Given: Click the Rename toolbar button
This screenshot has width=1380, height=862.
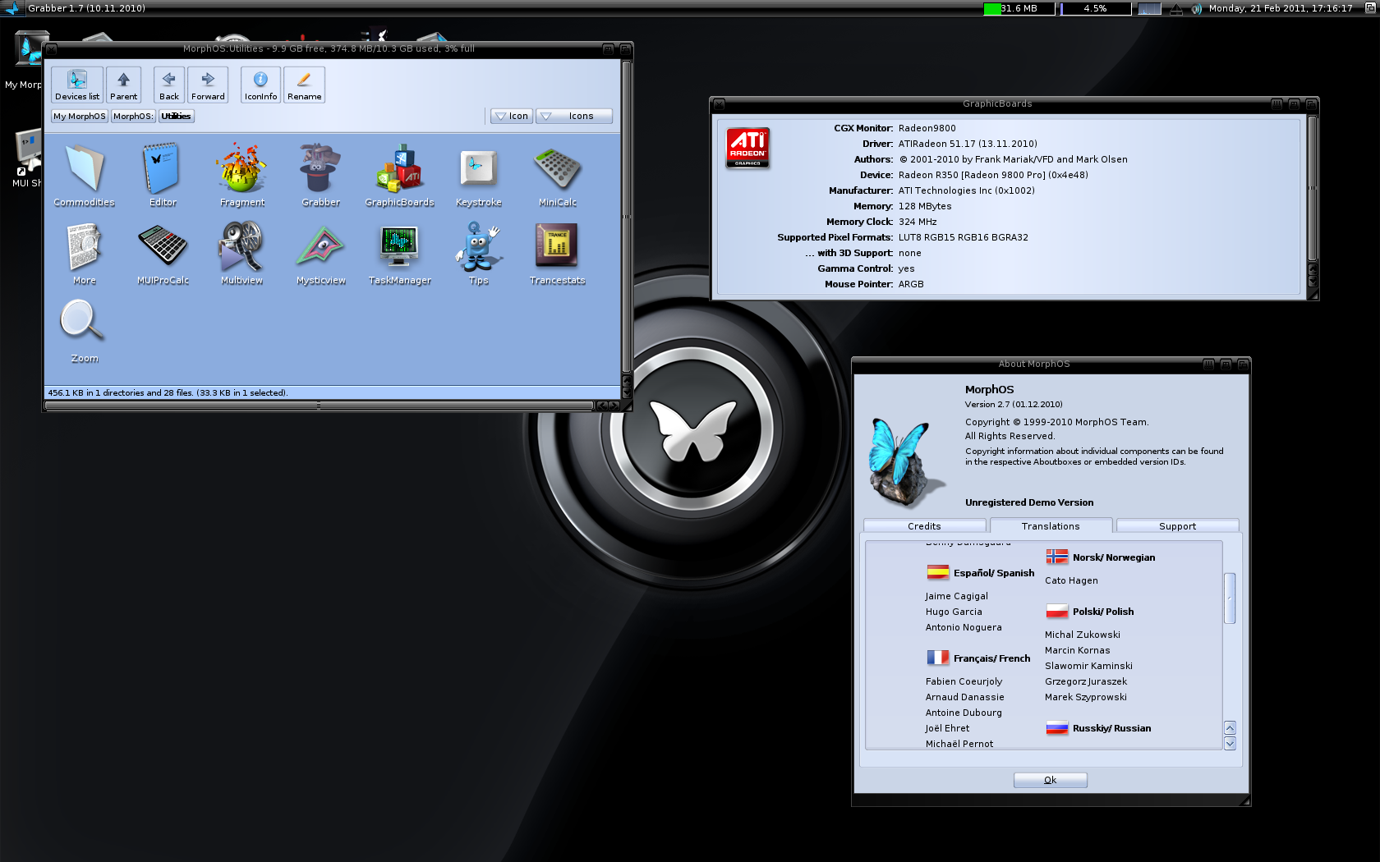Looking at the screenshot, I should coord(304,85).
